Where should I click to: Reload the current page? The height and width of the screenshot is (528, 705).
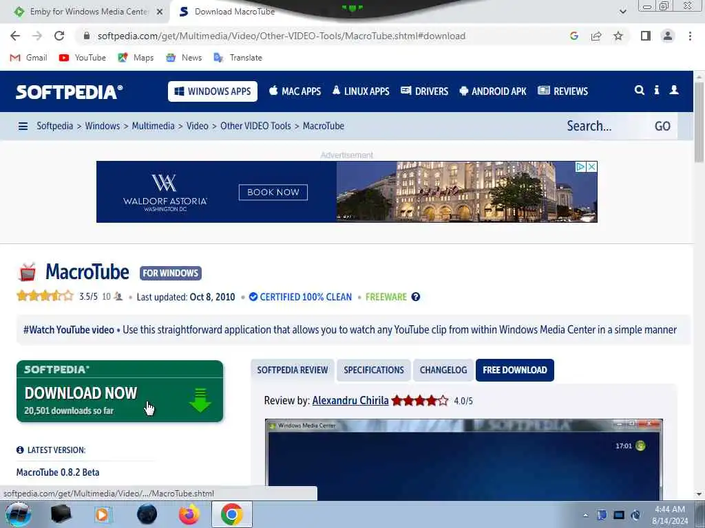coord(59,36)
